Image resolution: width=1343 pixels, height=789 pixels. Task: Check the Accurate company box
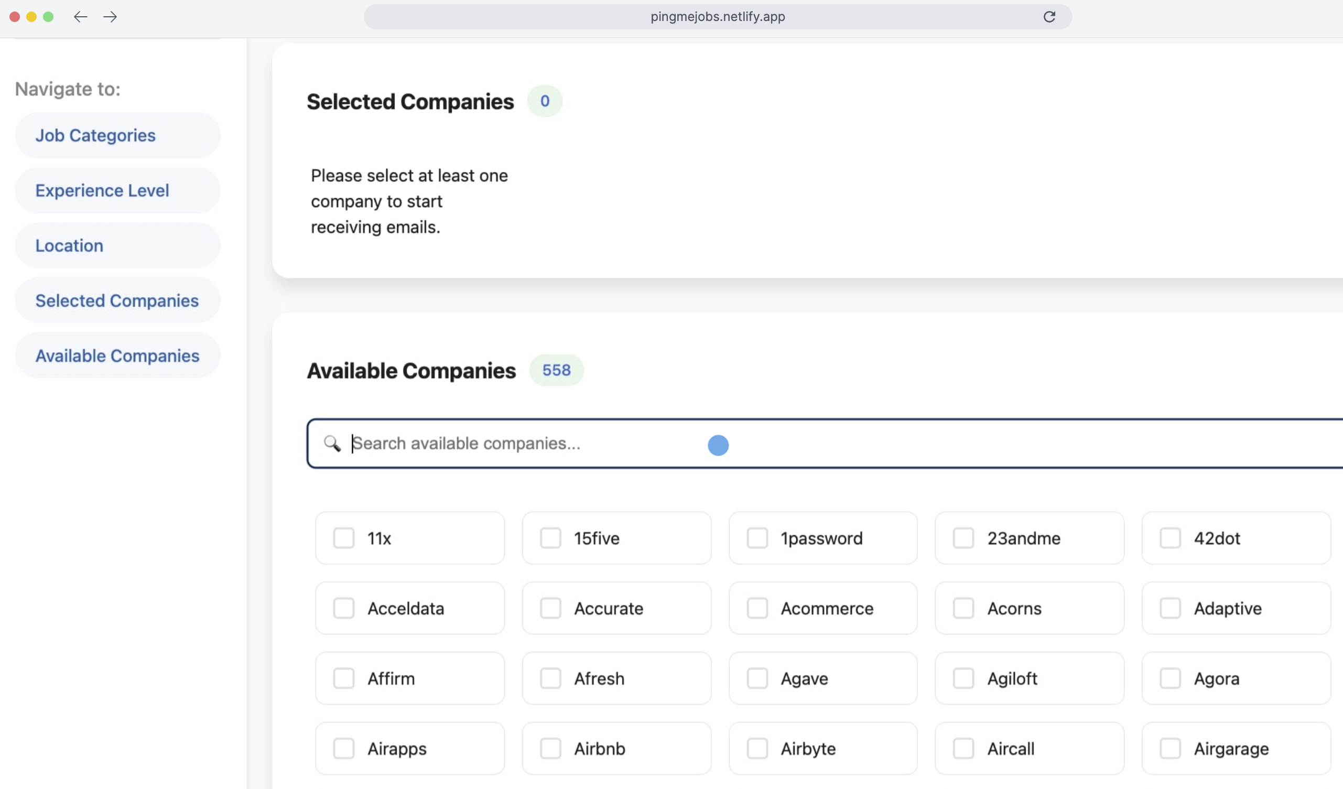click(x=550, y=608)
